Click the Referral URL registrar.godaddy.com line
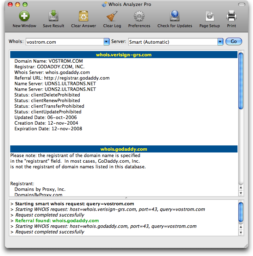 pyautogui.click(x=62, y=78)
